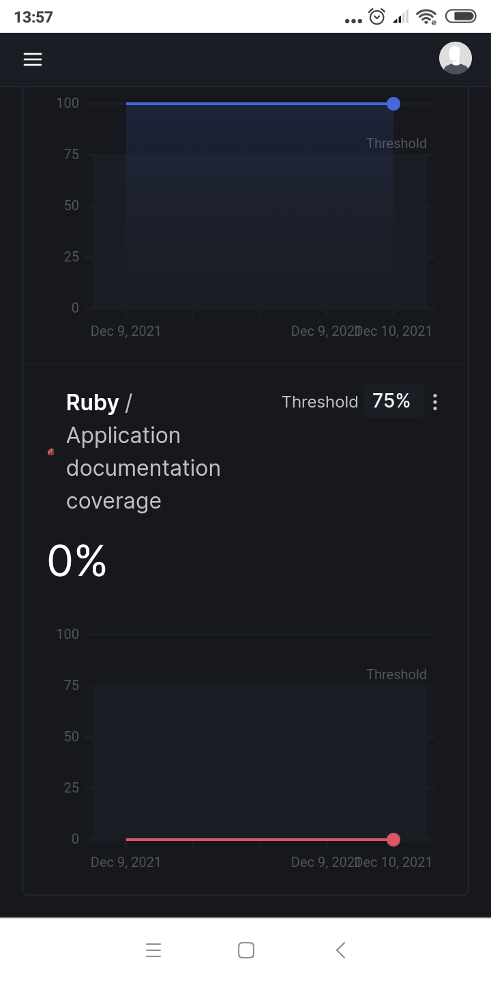This screenshot has height=983, width=491.
Task: Tap the battery status icon
Action: tap(460, 16)
